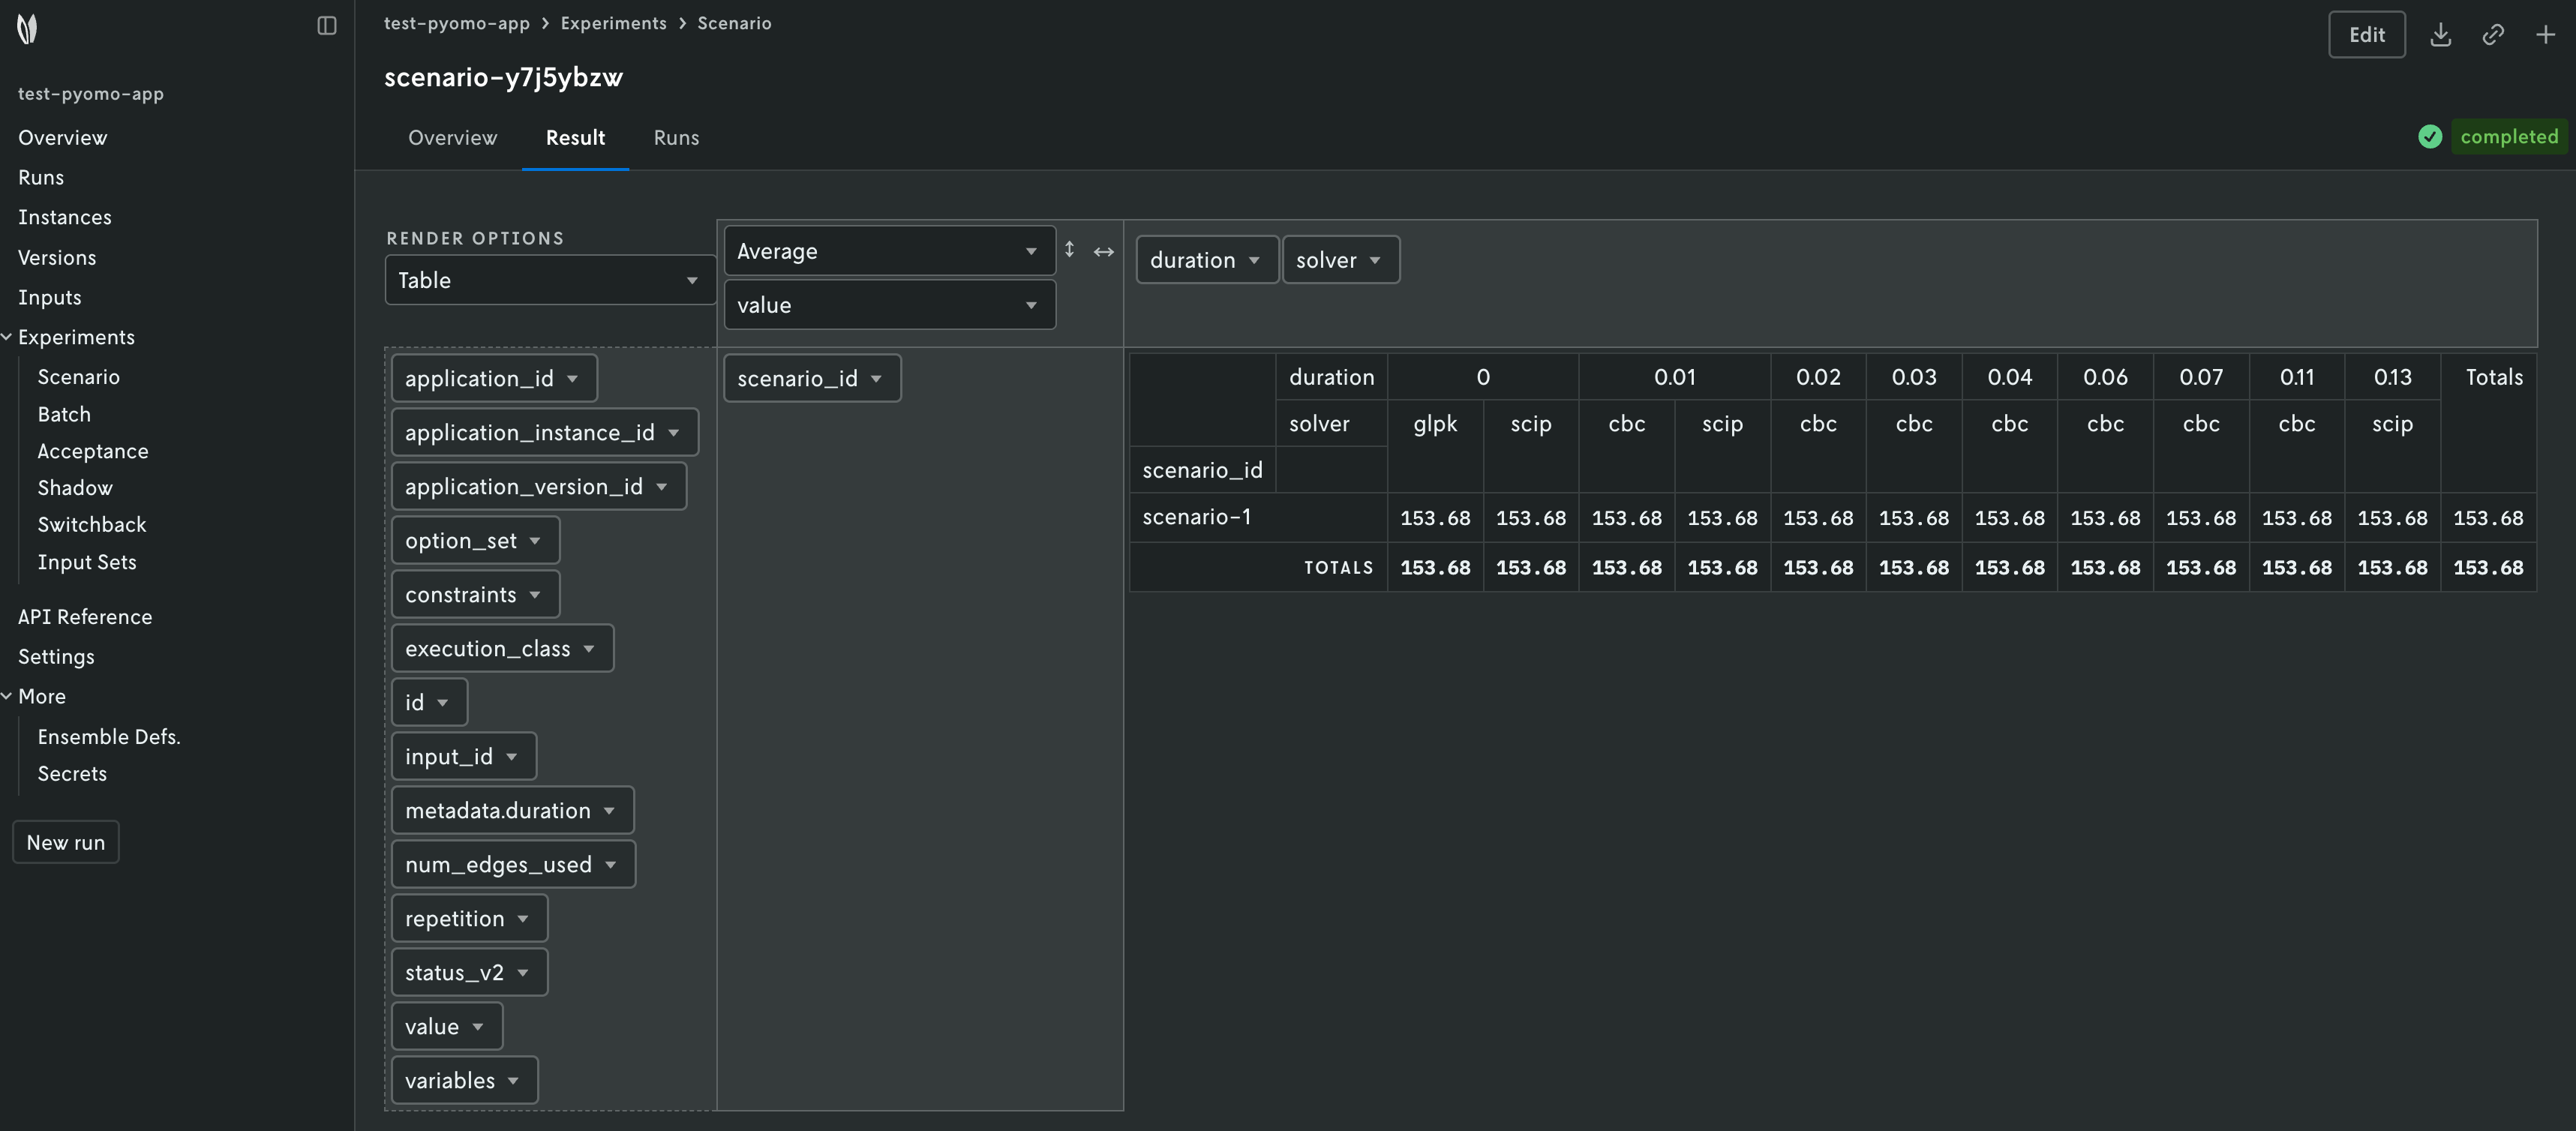Select Input Sets under Experiments
The height and width of the screenshot is (1131, 2576).
(87, 562)
